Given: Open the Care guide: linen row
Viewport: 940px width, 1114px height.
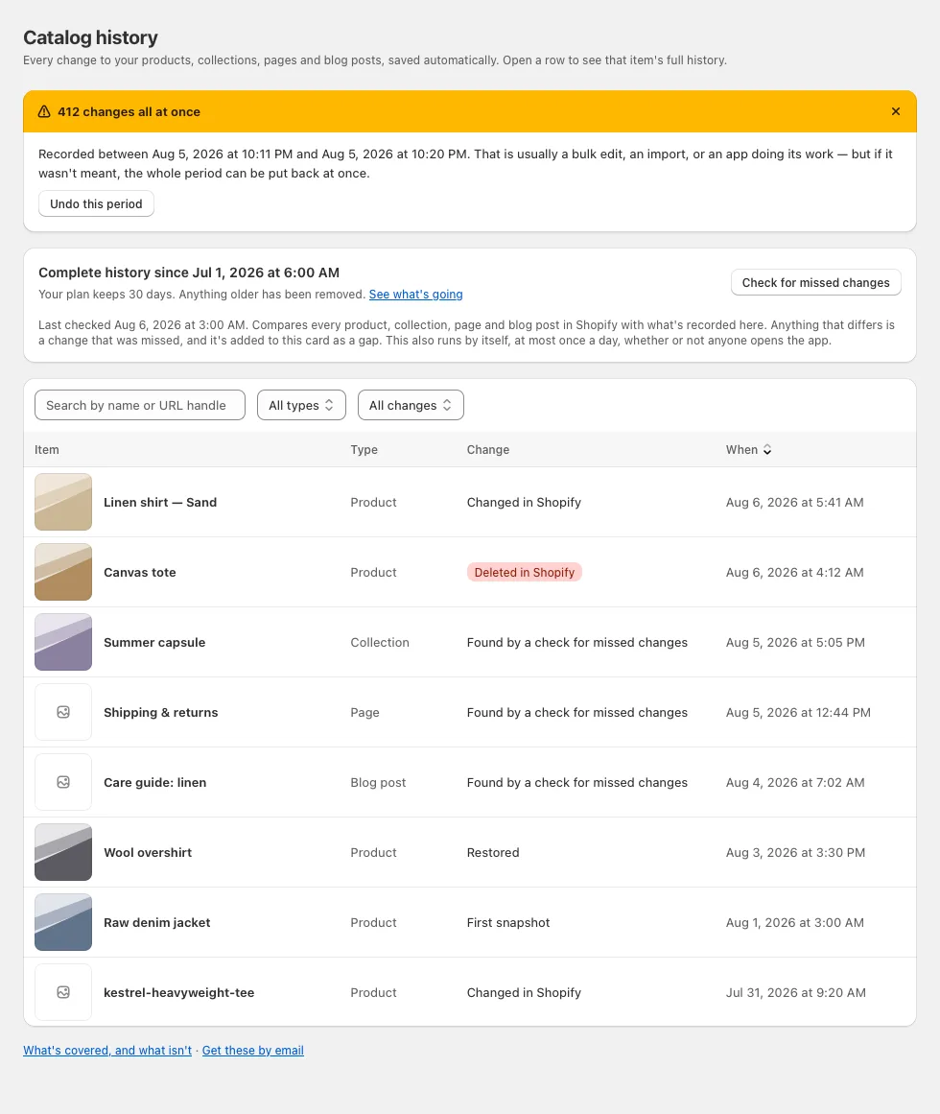Looking at the screenshot, I should coord(470,782).
